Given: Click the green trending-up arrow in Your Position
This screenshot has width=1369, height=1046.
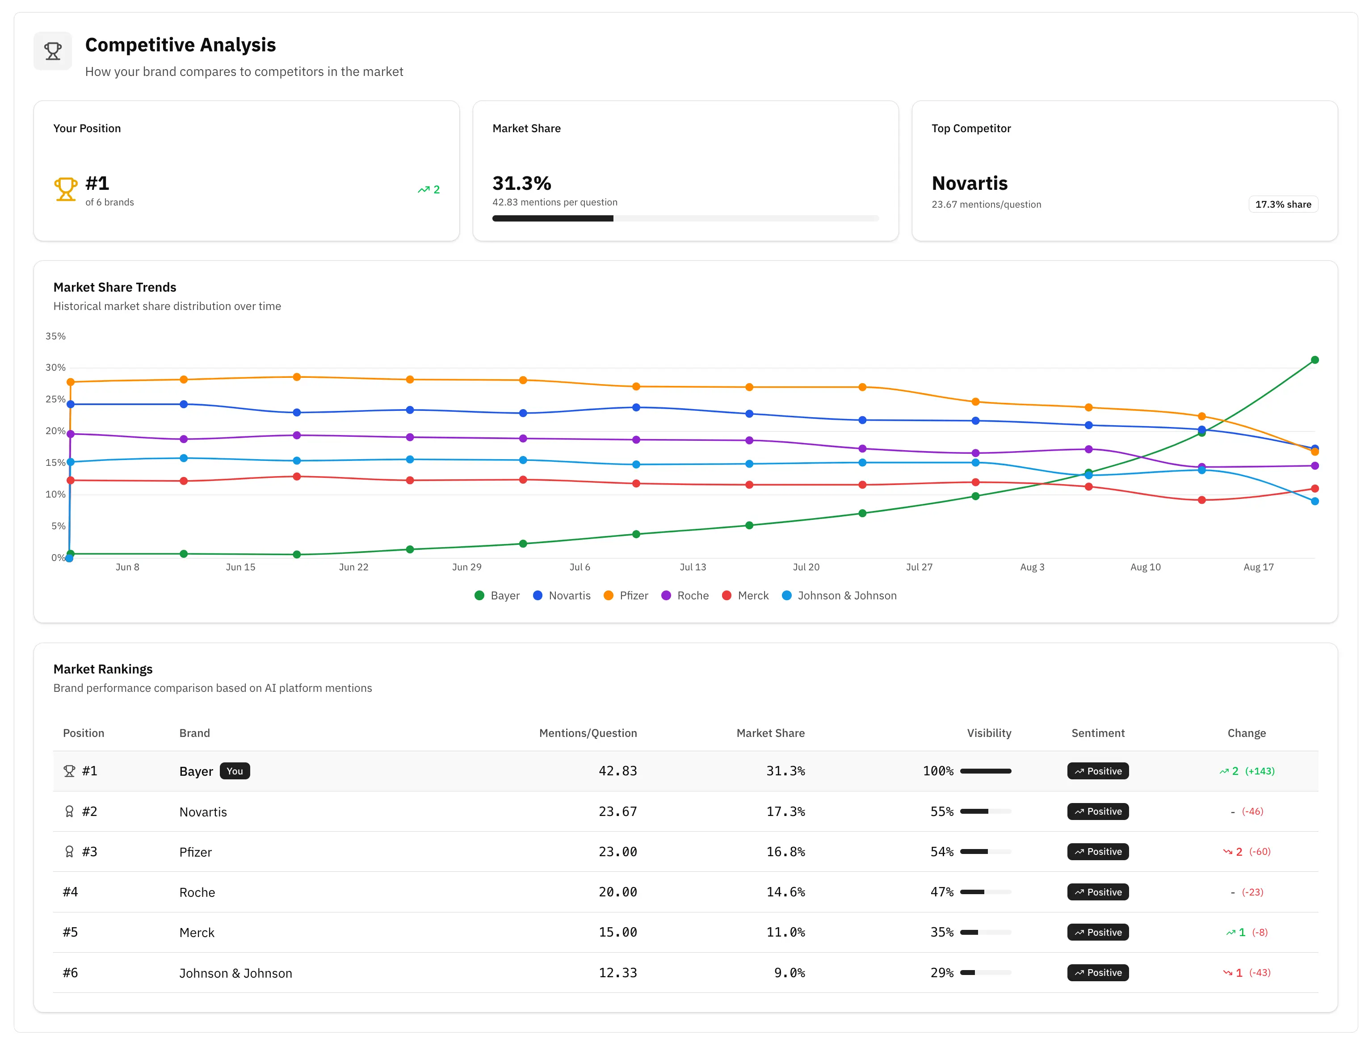Looking at the screenshot, I should pos(424,190).
